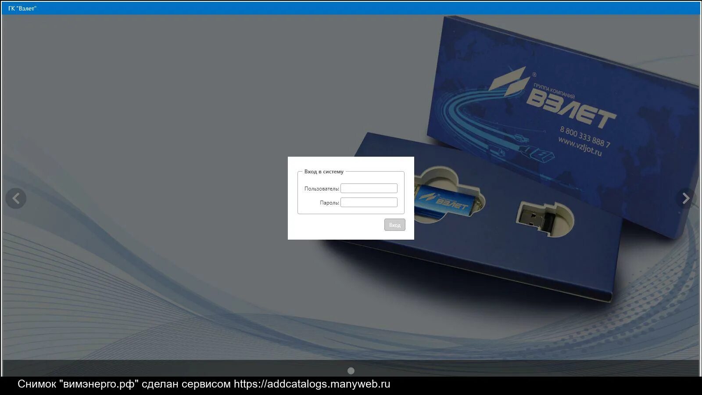This screenshot has width=702, height=395.
Task: Click the Вход login button
Action: (395, 225)
